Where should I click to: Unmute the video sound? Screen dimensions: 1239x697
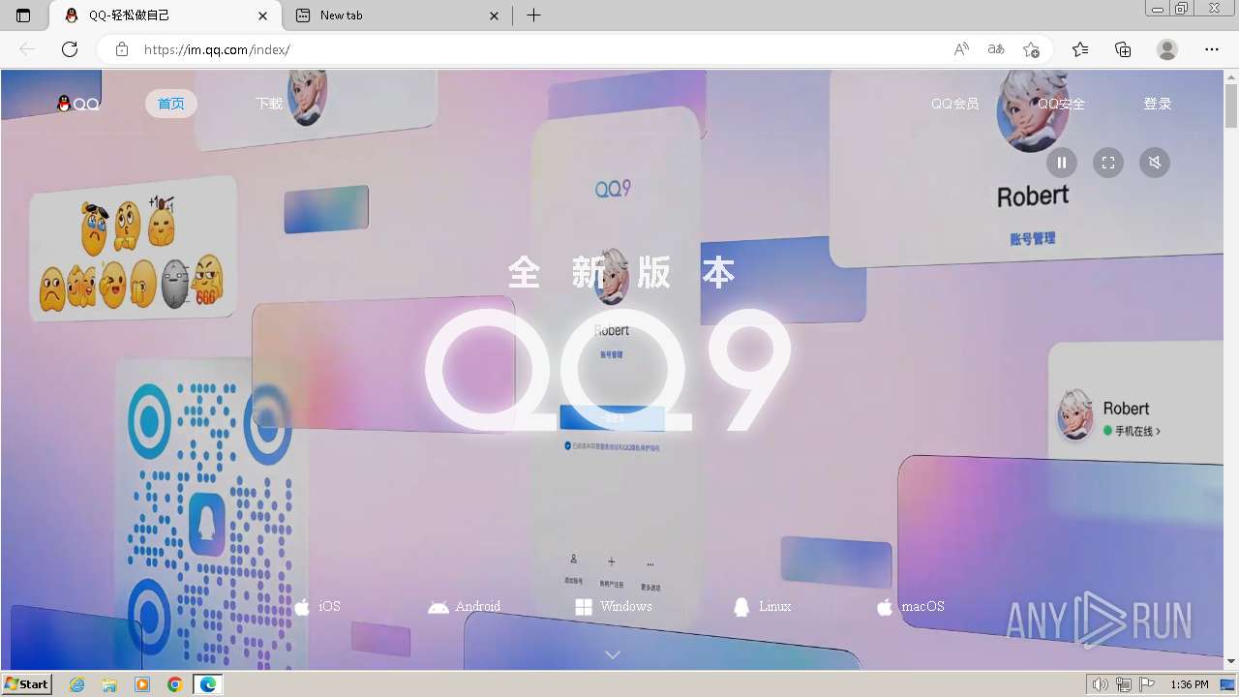(x=1155, y=163)
